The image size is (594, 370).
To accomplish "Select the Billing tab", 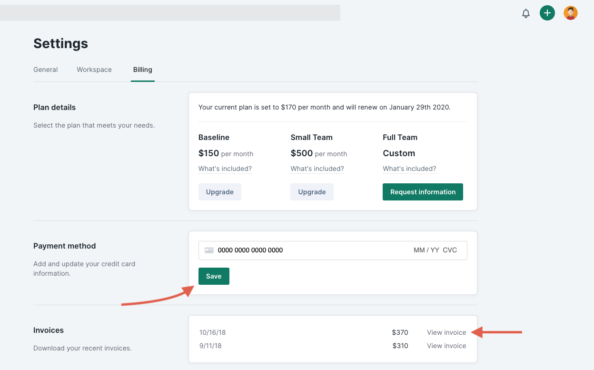I will tap(143, 70).
